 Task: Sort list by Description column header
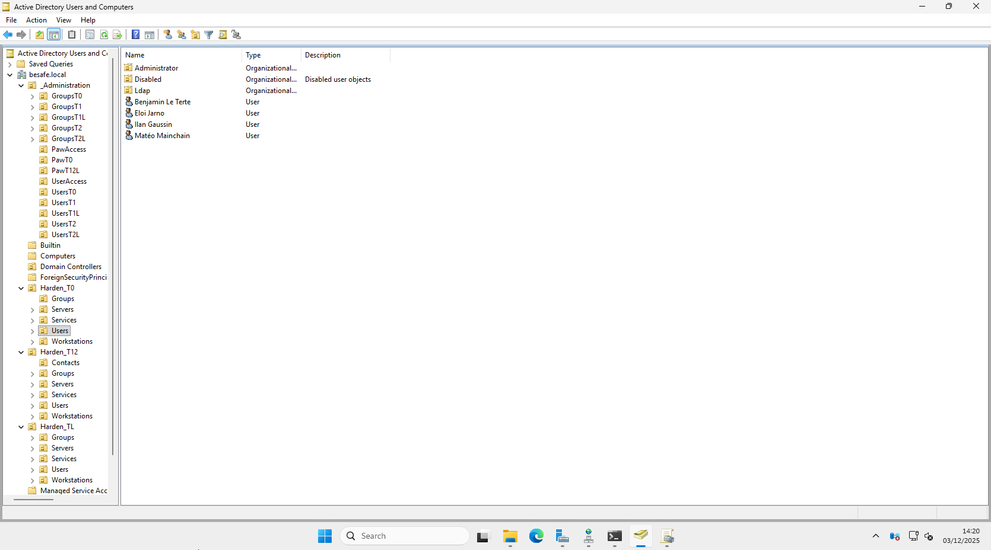tap(345, 55)
